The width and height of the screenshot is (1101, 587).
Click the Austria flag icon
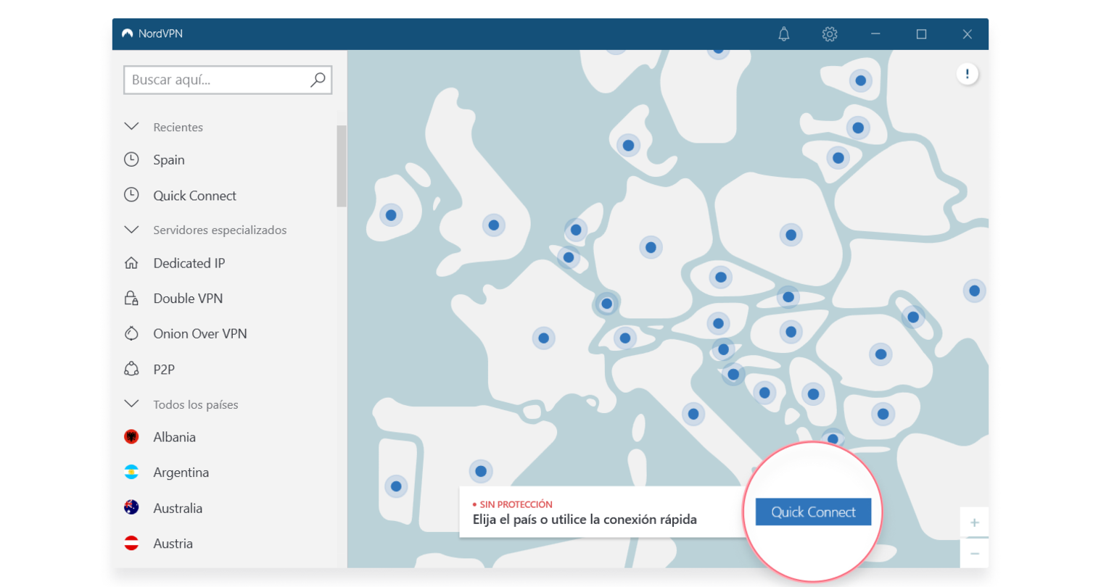coord(131,543)
